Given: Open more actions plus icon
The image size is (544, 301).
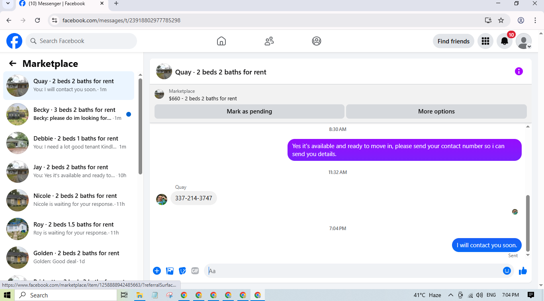Looking at the screenshot, I should pos(157,271).
